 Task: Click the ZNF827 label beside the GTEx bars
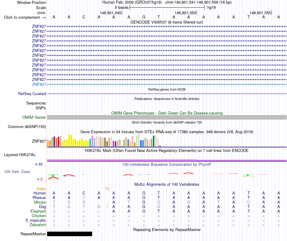tap(39, 141)
